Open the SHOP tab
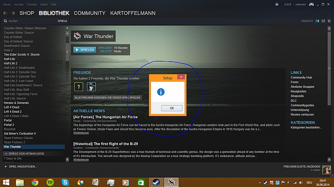This screenshot has height=187, width=334. point(27,13)
